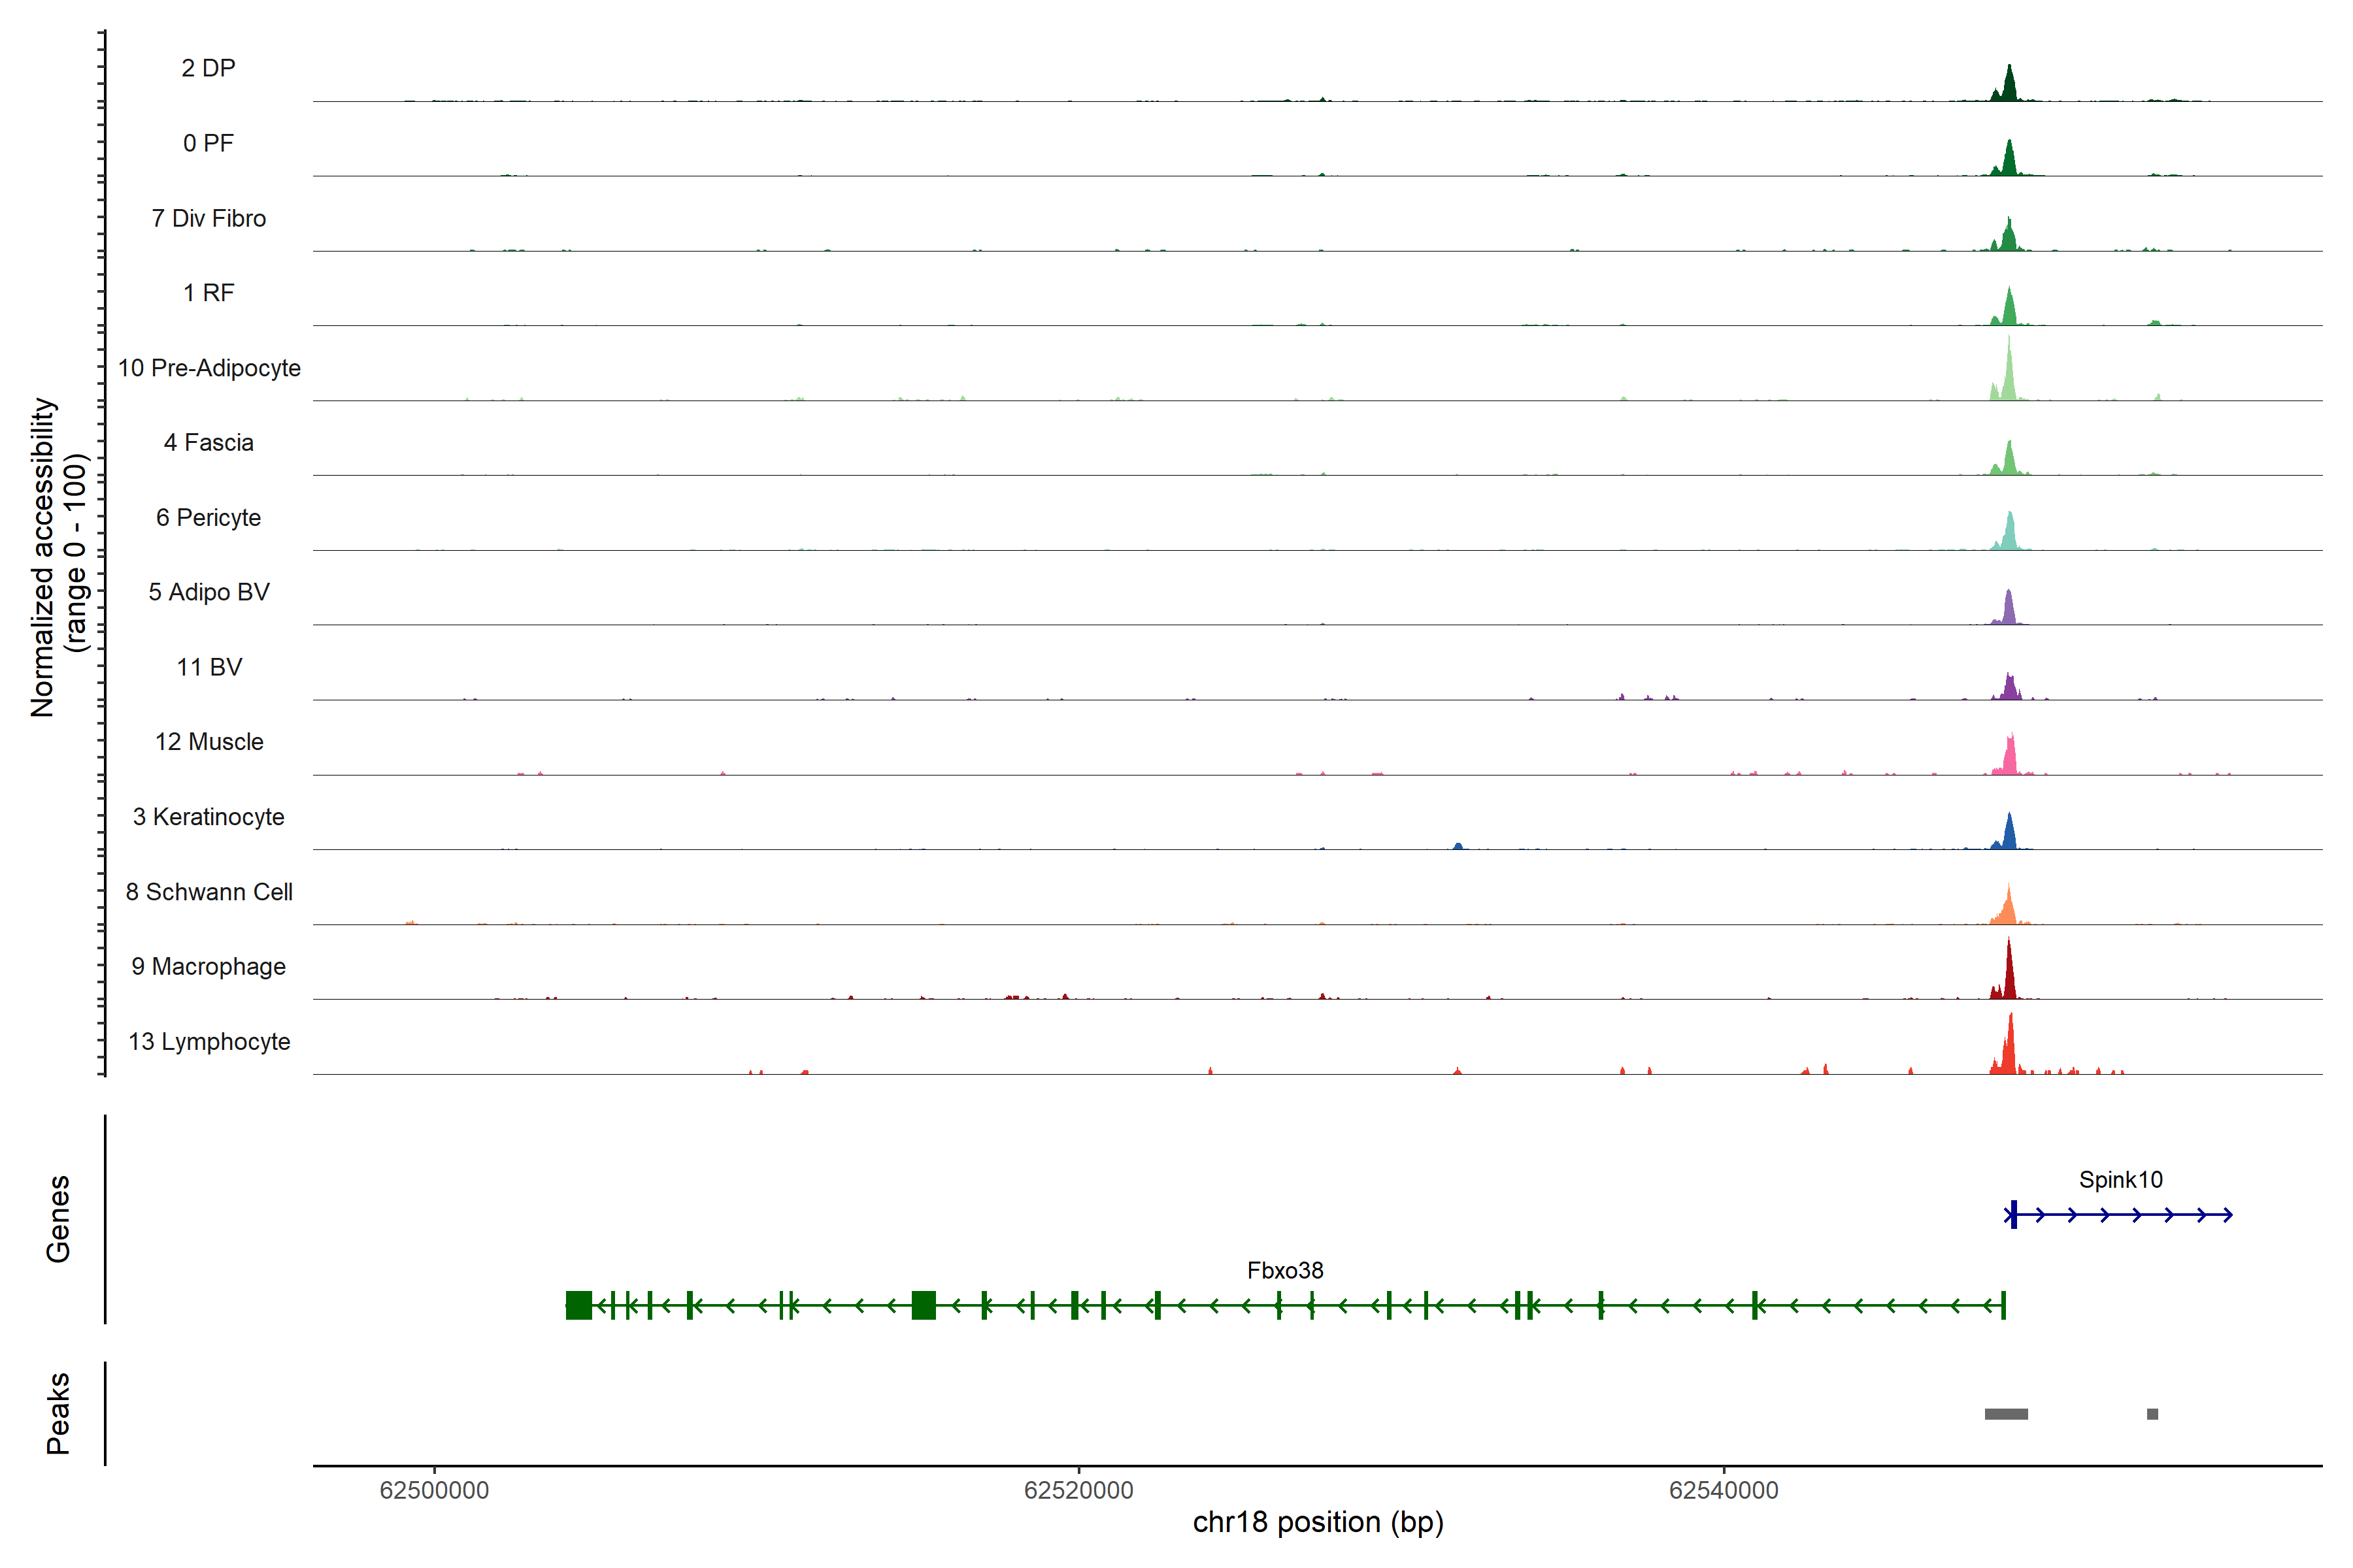
Task: Click the 10 Pre-Adipocyte track label
Action: click(209, 368)
